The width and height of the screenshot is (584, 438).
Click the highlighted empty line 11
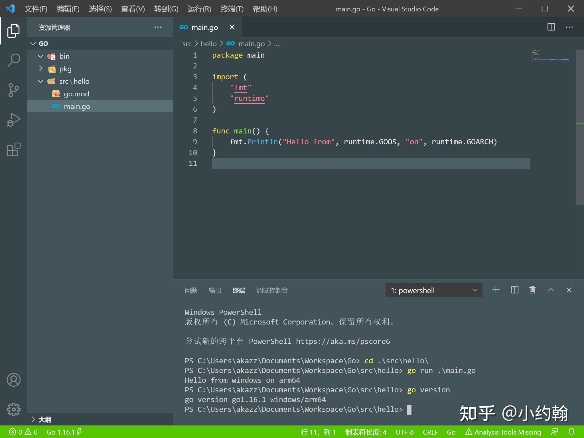pyautogui.click(x=371, y=163)
